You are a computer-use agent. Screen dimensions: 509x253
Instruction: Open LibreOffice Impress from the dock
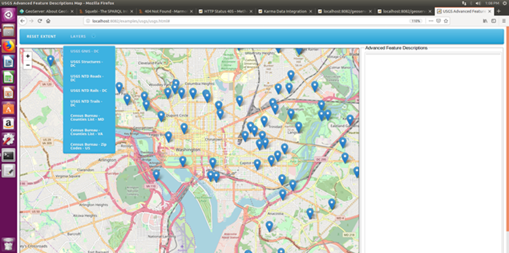click(8, 93)
